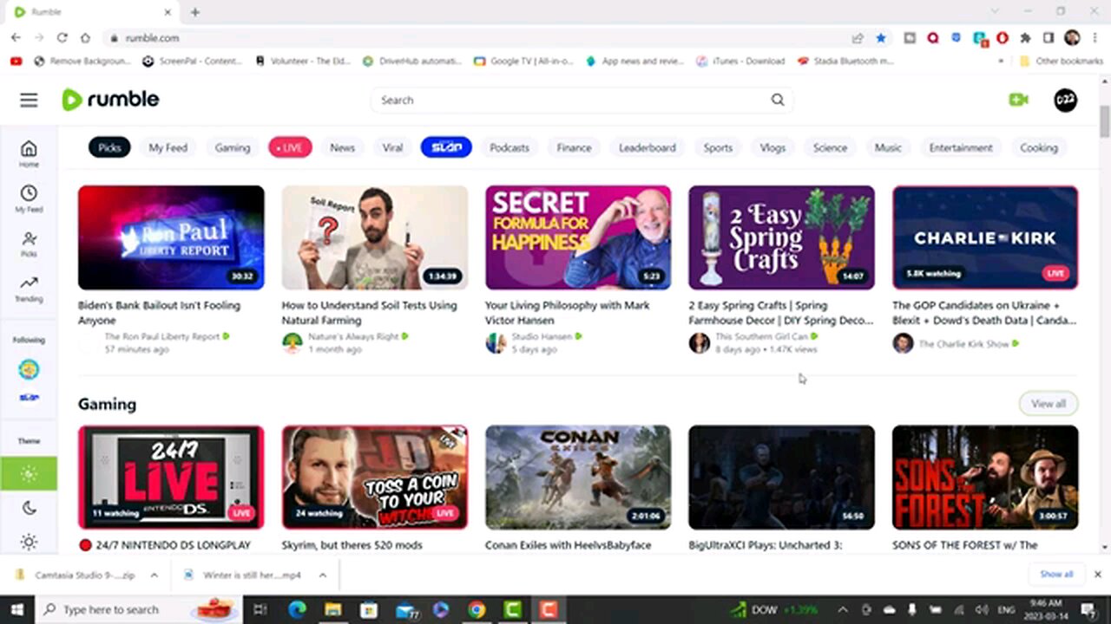Open Sons of the Forest thumbnail
Image resolution: width=1111 pixels, height=624 pixels.
(985, 478)
